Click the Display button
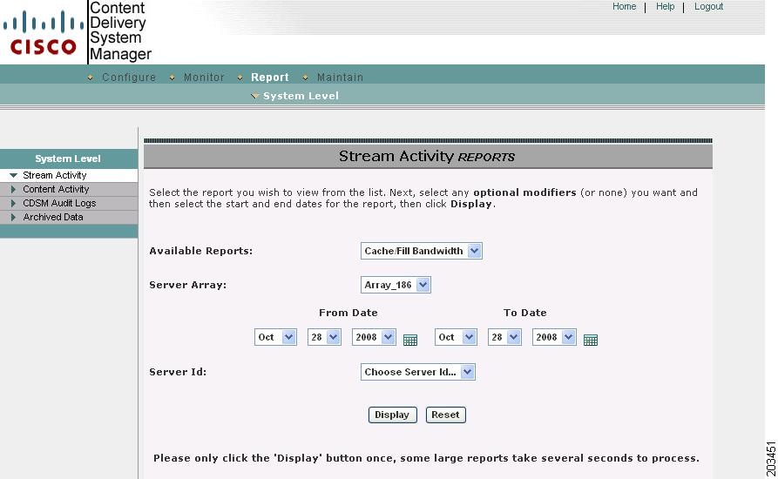778x479 pixels. [392, 415]
